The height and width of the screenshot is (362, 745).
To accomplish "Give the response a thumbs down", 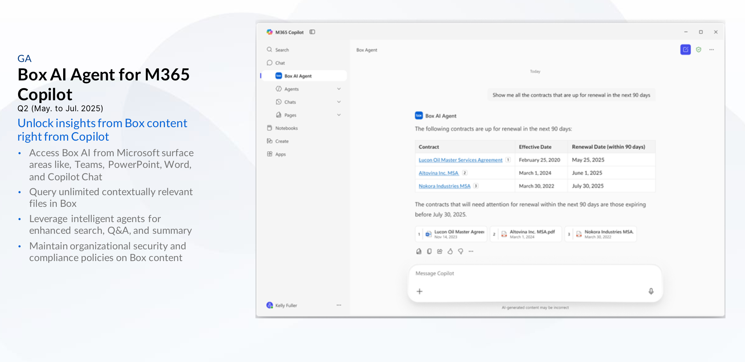I will click(x=460, y=251).
